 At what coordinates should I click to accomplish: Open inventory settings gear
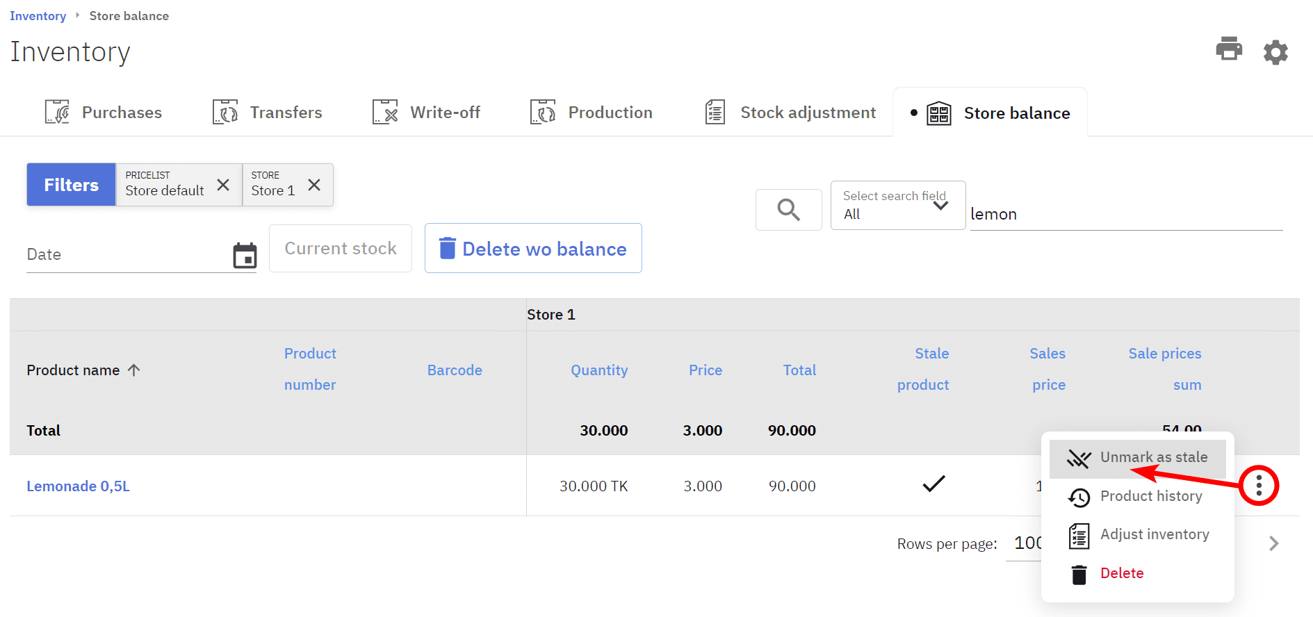[x=1275, y=52]
